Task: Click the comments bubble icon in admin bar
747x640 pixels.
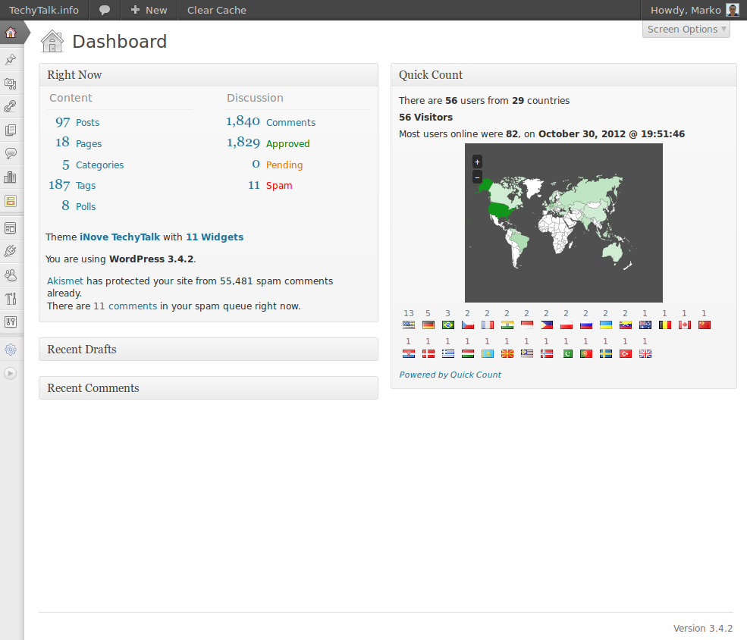Action: pyautogui.click(x=105, y=10)
